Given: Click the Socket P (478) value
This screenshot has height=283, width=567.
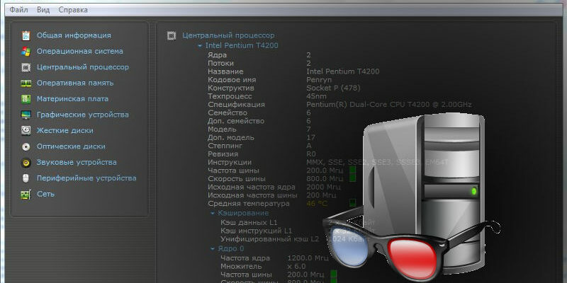Looking at the screenshot, I should (333, 88).
